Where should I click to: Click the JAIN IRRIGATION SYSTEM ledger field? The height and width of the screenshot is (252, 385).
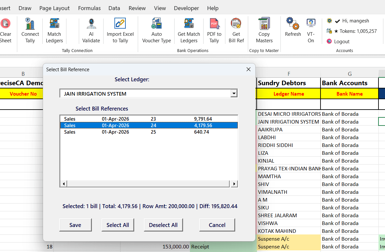pos(145,93)
